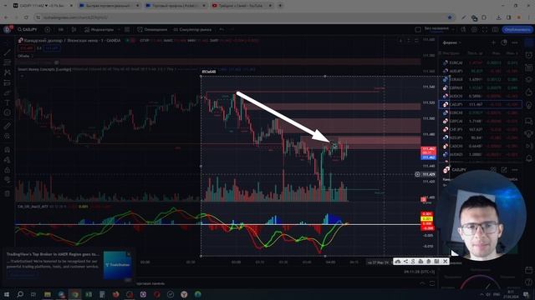Viewport: 535px width, 300px height.
Task: Select the patterns drawing tool
Action: click(8, 72)
